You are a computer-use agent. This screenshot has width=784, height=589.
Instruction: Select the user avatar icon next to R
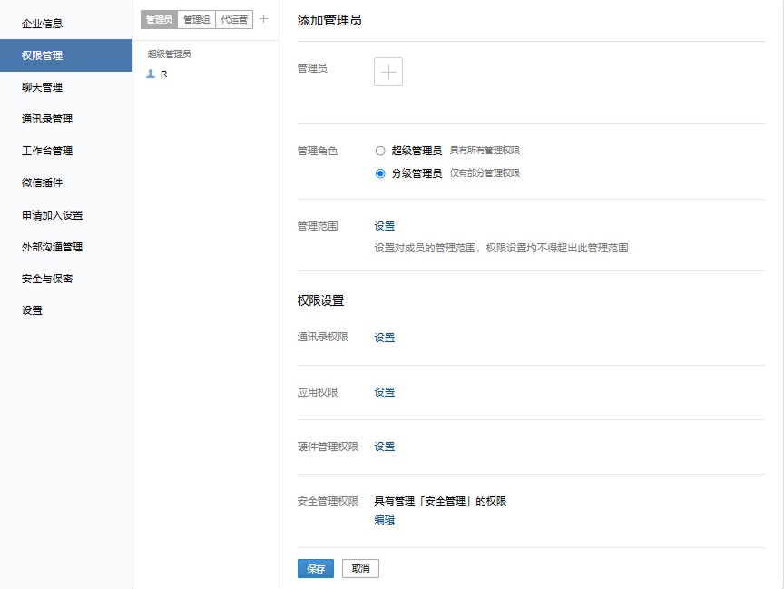coord(151,74)
